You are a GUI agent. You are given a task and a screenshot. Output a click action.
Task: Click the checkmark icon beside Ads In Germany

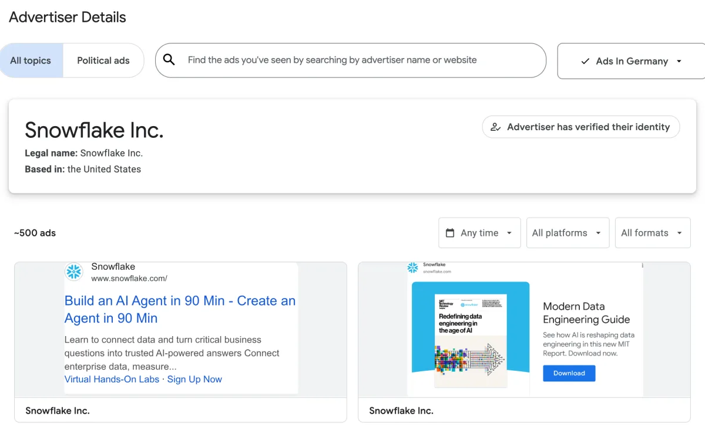[x=585, y=61]
